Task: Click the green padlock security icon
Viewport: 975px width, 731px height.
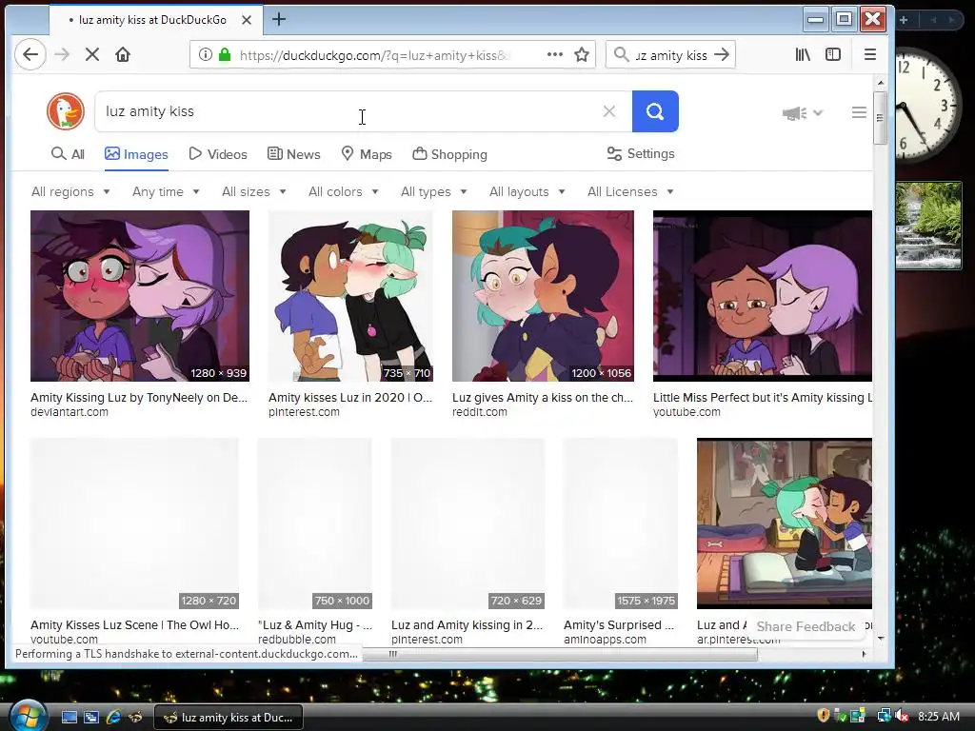Action: click(225, 54)
